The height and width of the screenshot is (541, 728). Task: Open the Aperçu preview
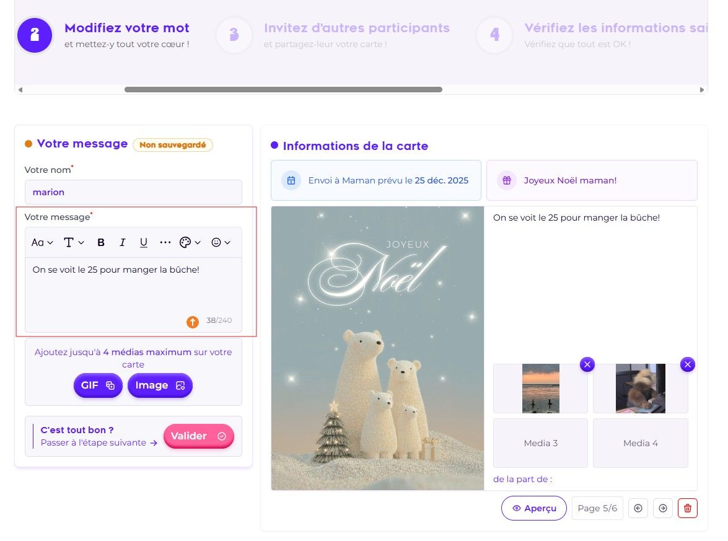[534, 508]
